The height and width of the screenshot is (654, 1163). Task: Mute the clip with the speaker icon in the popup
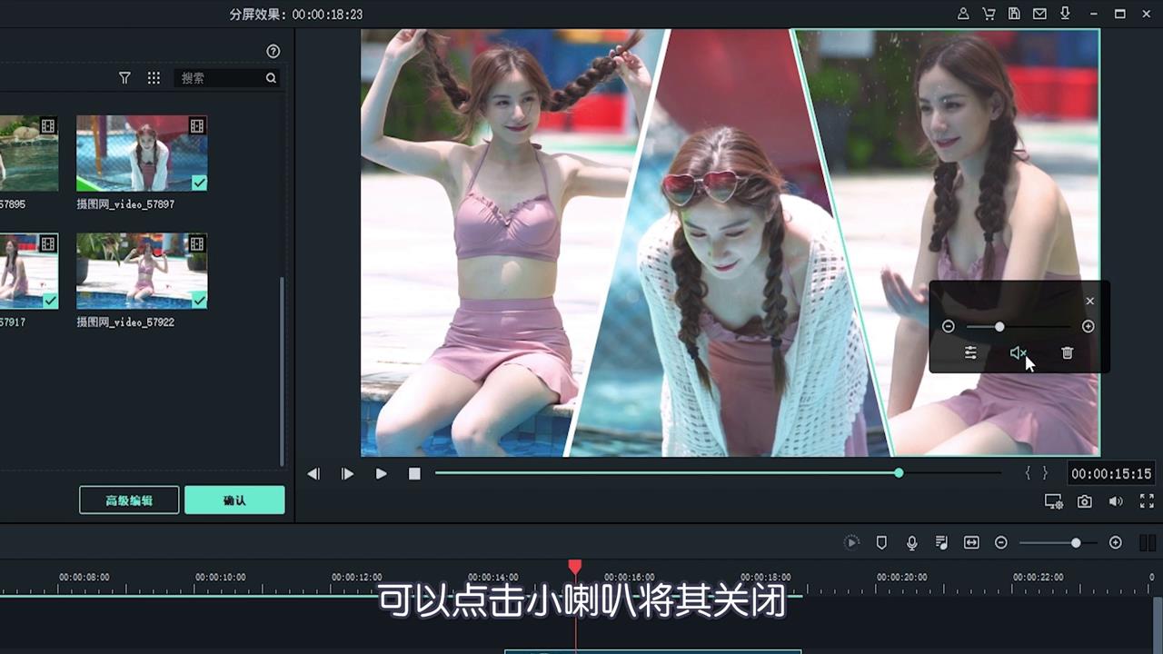[x=1019, y=353]
